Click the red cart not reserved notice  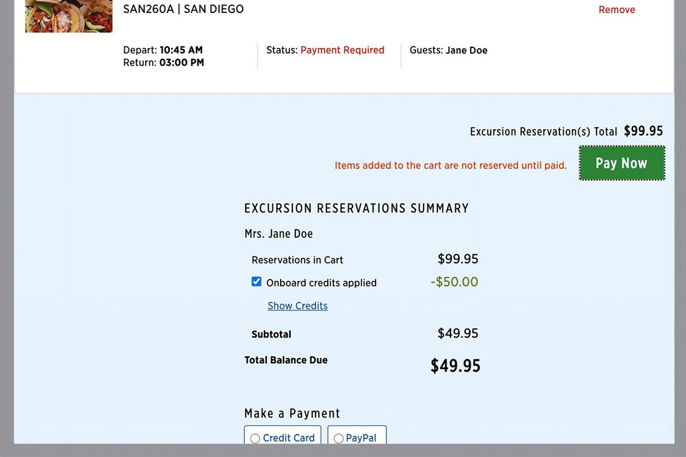click(x=451, y=165)
